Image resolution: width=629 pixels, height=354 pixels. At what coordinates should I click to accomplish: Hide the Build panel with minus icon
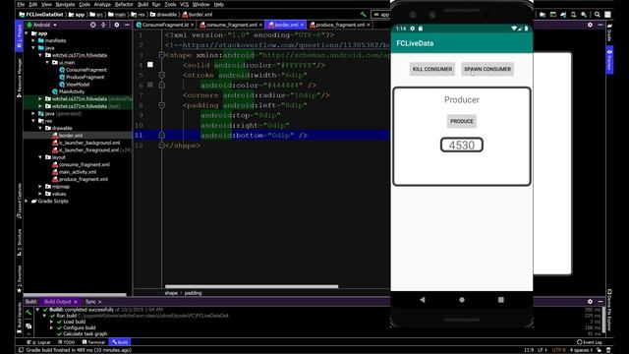[600, 302]
